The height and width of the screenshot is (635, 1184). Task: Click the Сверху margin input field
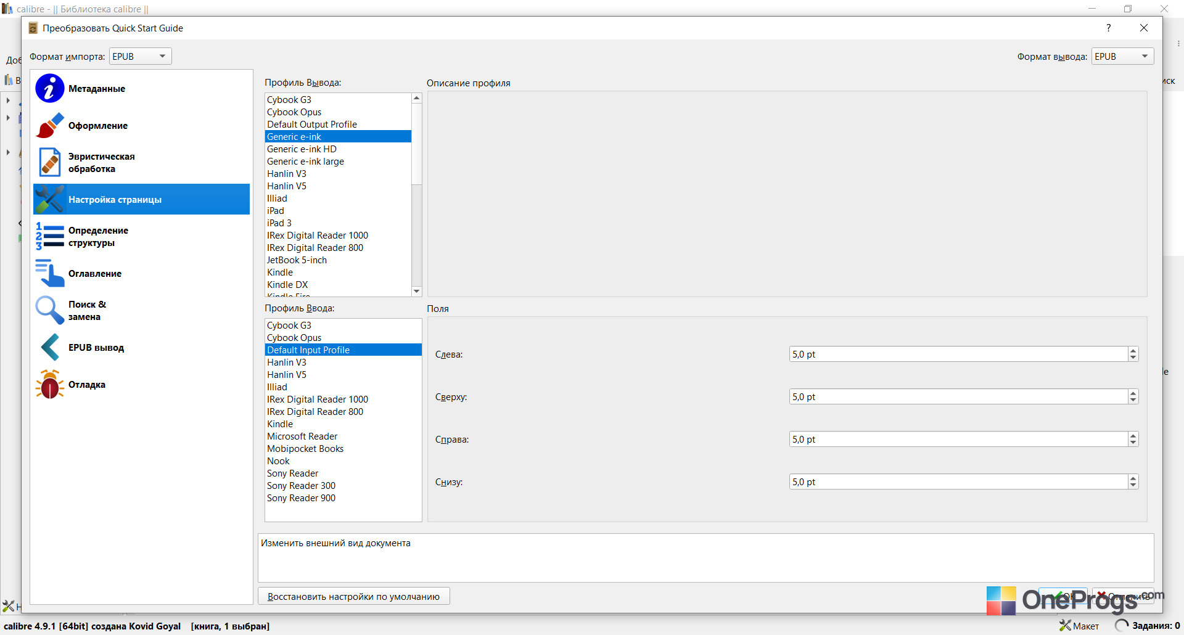[959, 396]
